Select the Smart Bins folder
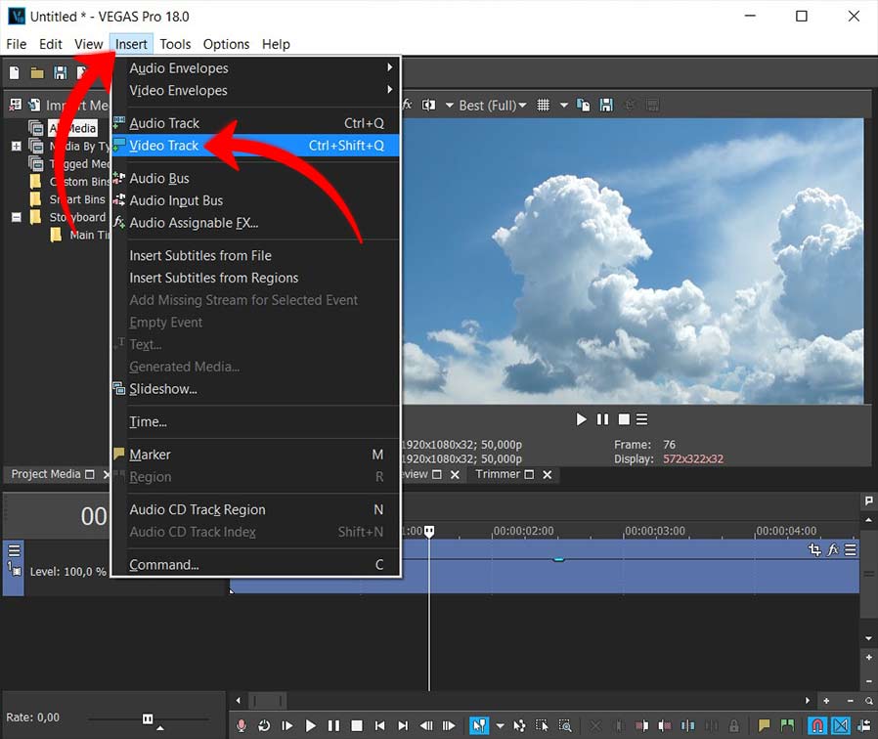This screenshot has width=878, height=739. (77, 199)
